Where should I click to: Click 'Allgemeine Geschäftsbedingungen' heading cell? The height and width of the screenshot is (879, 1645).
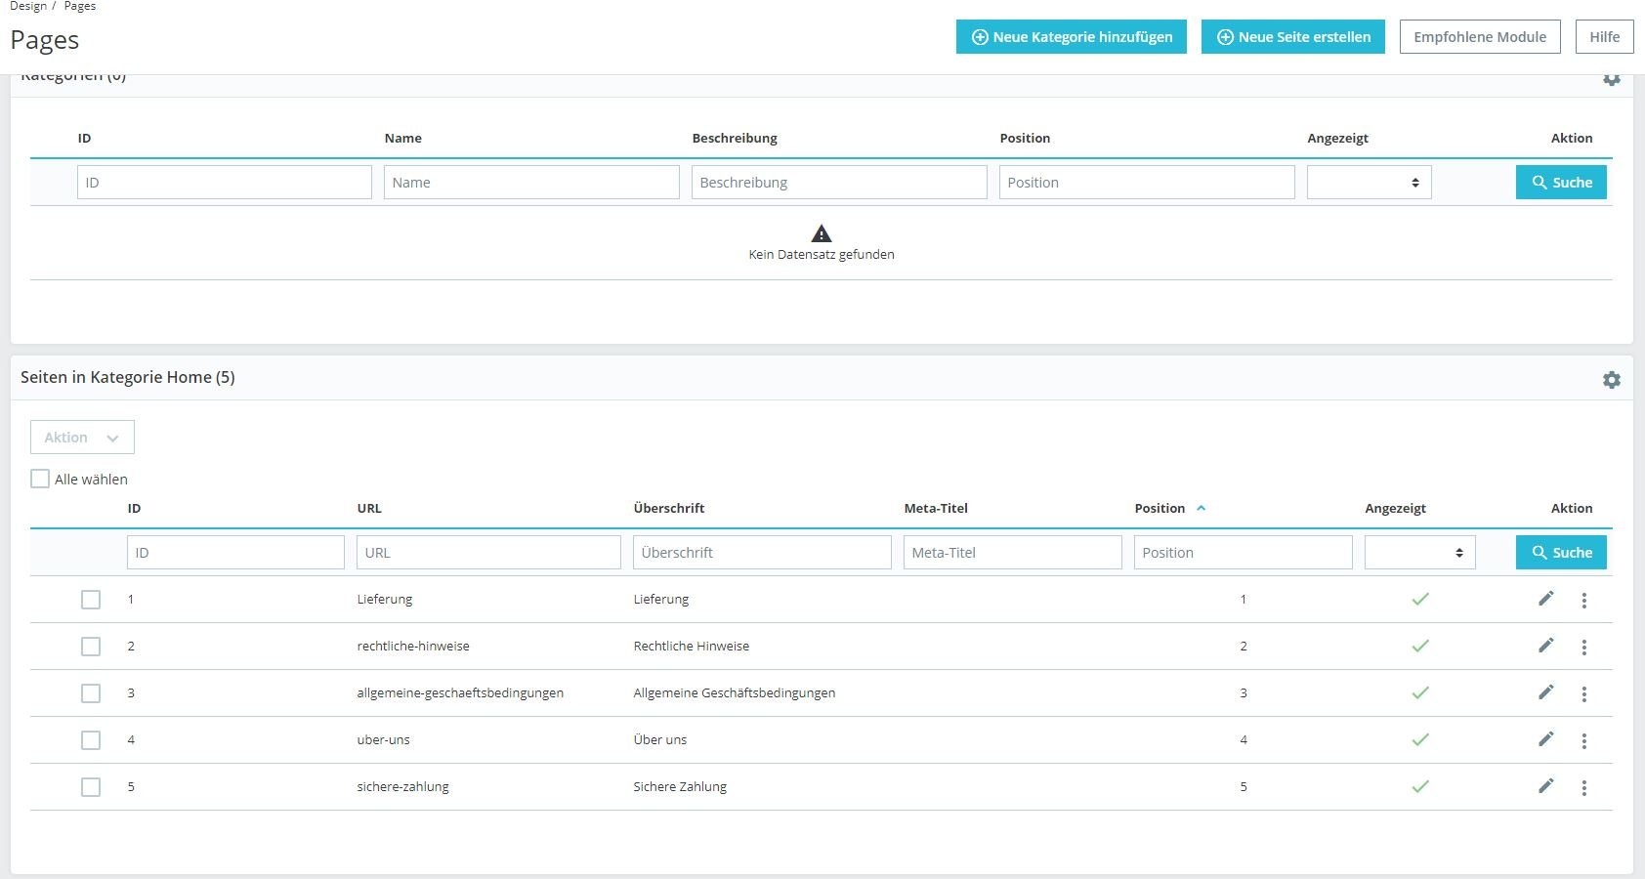(735, 692)
